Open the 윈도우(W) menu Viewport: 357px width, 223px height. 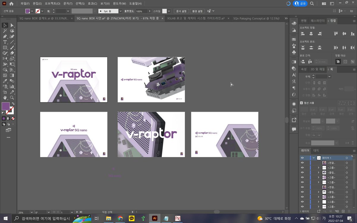pos(119,4)
